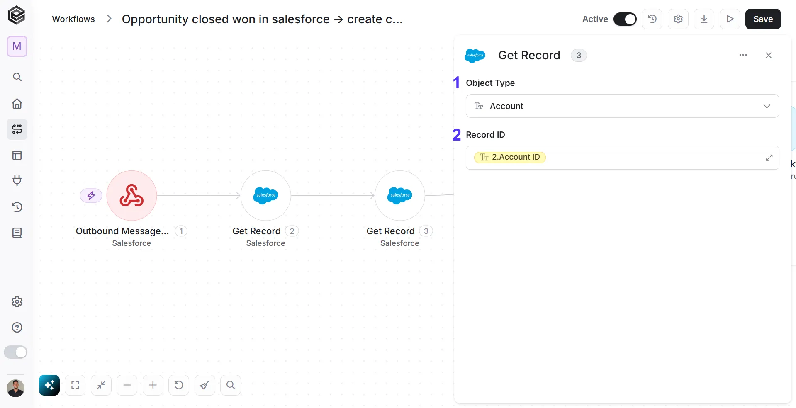Run the workflow with the play button
The height and width of the screenshot is (408, 796).
pyautogui.click(x=730, y=19)
